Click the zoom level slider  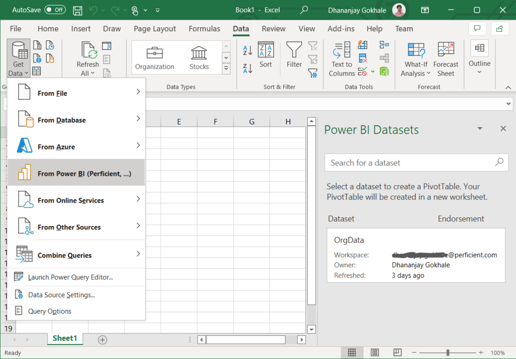pyautogui.click(x=447, y=352)
